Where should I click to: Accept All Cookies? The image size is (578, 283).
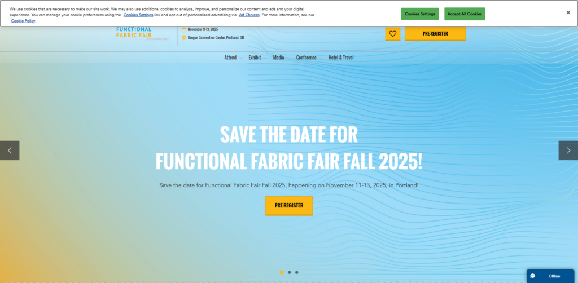465,14
